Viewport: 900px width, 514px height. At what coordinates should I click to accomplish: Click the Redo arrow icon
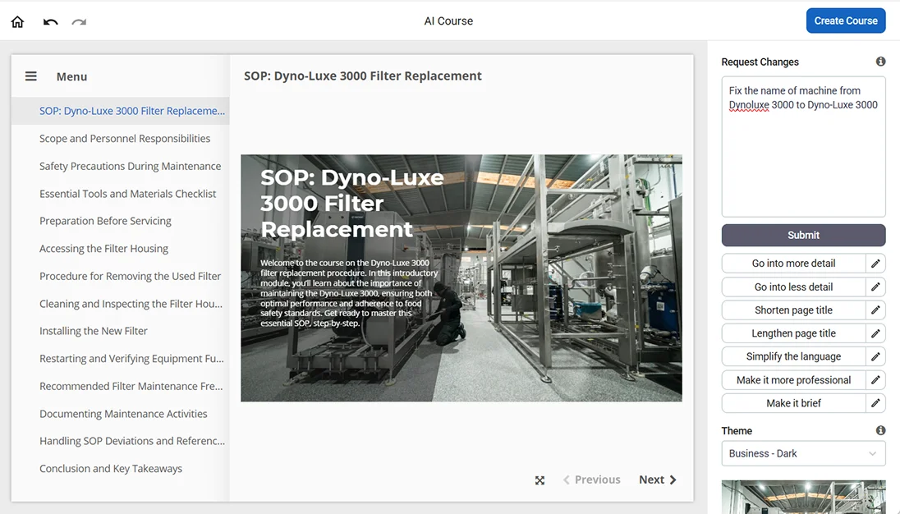(x=79, y=21)
